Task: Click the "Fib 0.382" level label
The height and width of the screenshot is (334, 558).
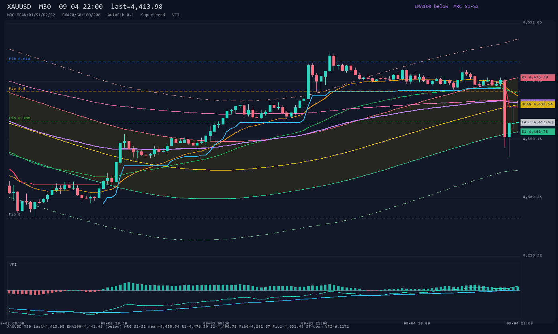Action: coord(20,118)
